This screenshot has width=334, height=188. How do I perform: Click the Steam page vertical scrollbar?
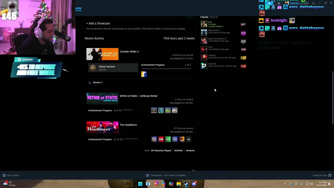click(332, 98)
